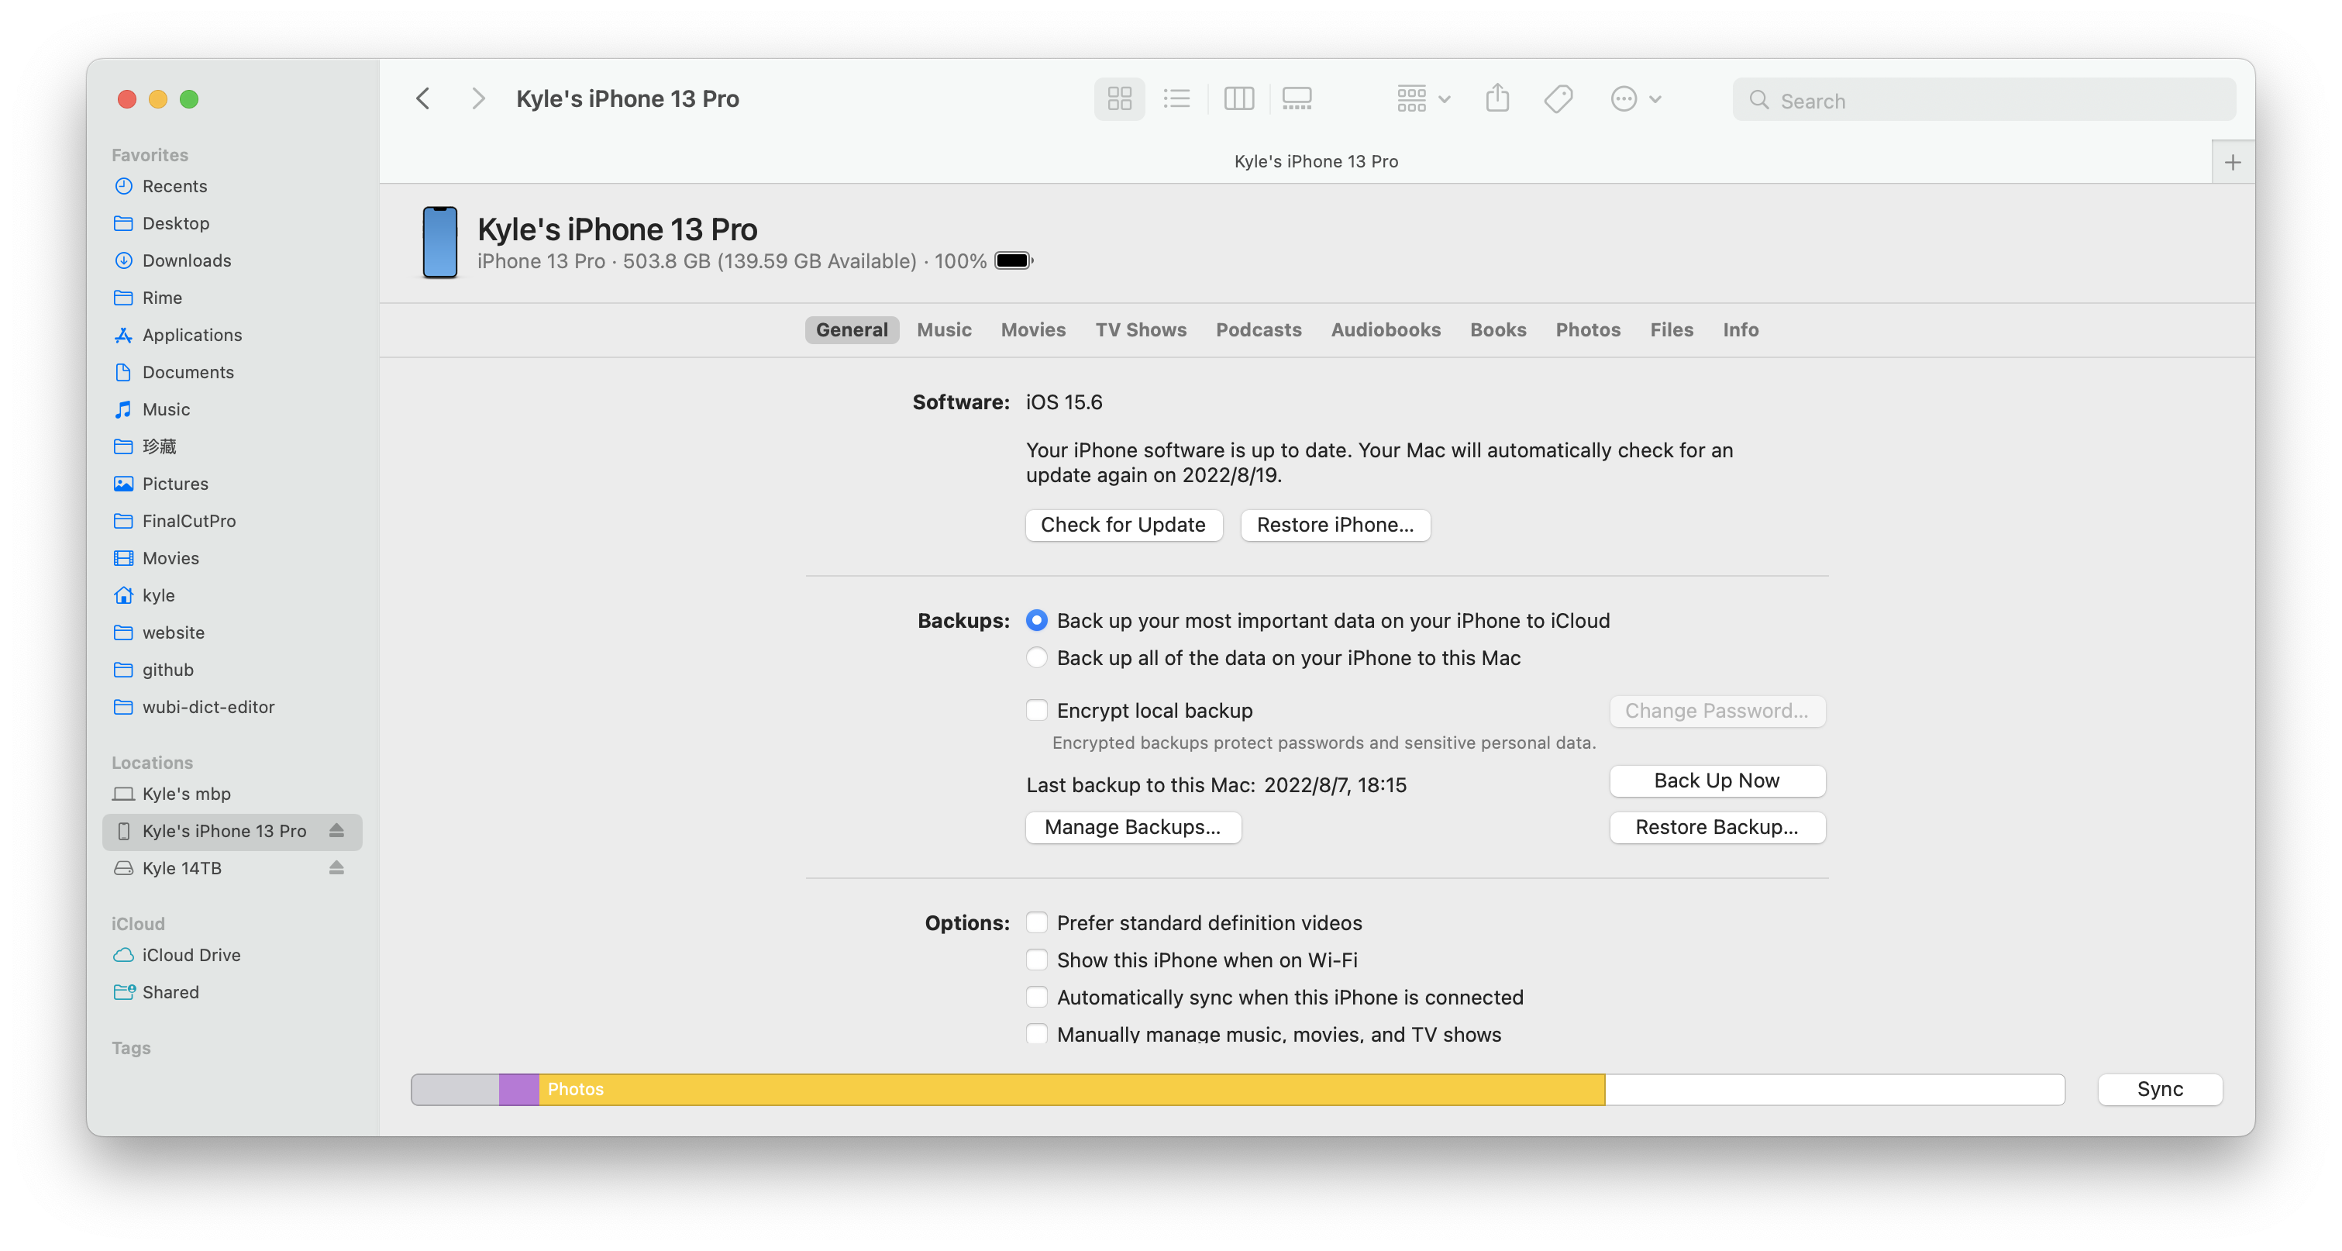Switch to list view
This screenshot has width=2342, height=1251.
(x=1176, y=98)
